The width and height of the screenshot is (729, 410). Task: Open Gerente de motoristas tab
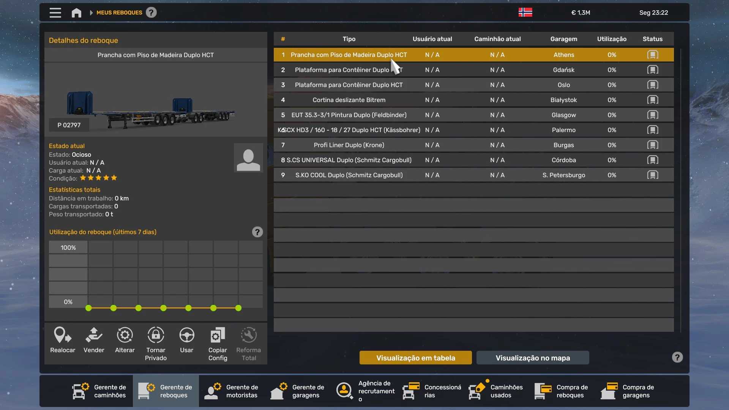pyautogui.click(x=232, y=391)
